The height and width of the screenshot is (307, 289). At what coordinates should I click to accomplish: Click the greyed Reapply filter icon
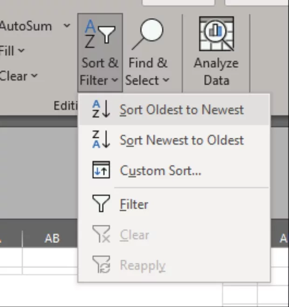click(101, 266)
